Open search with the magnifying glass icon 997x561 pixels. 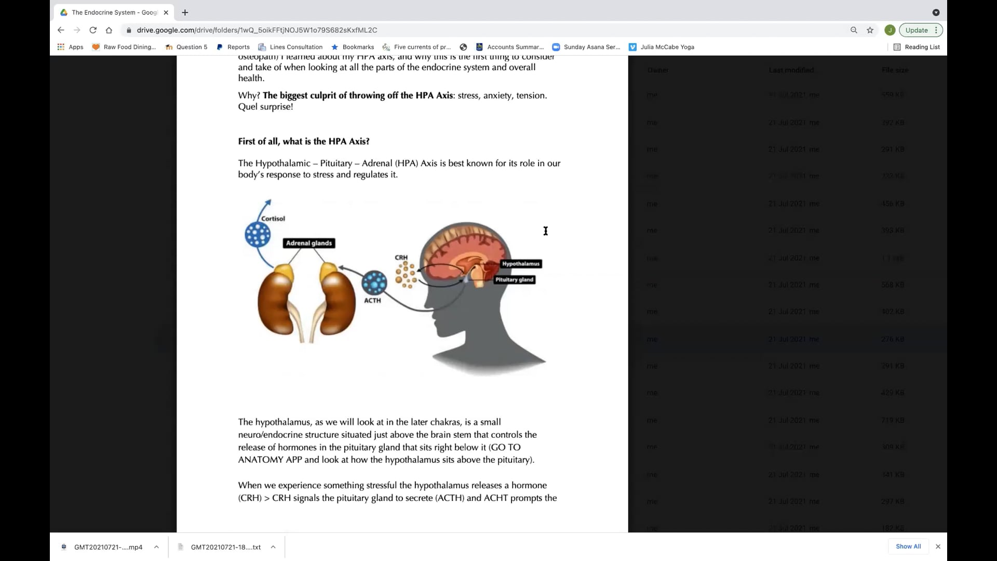[854, 30]
